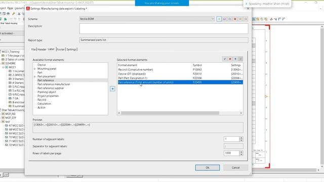Decrease Rows of labels per page value

241,154
